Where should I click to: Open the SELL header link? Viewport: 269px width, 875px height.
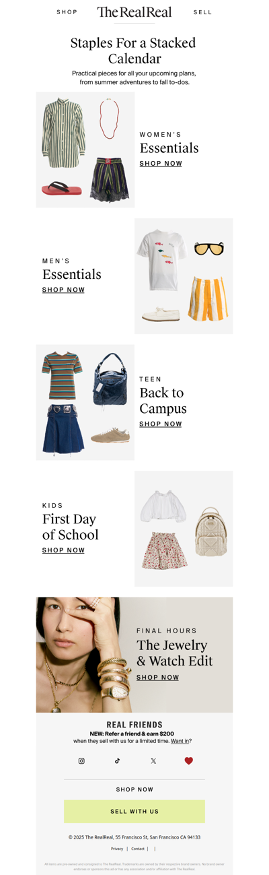202,12
